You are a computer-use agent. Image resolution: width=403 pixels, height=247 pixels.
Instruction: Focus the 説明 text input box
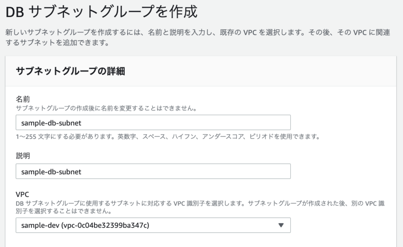pyautogui.click(x=153, y=171)
